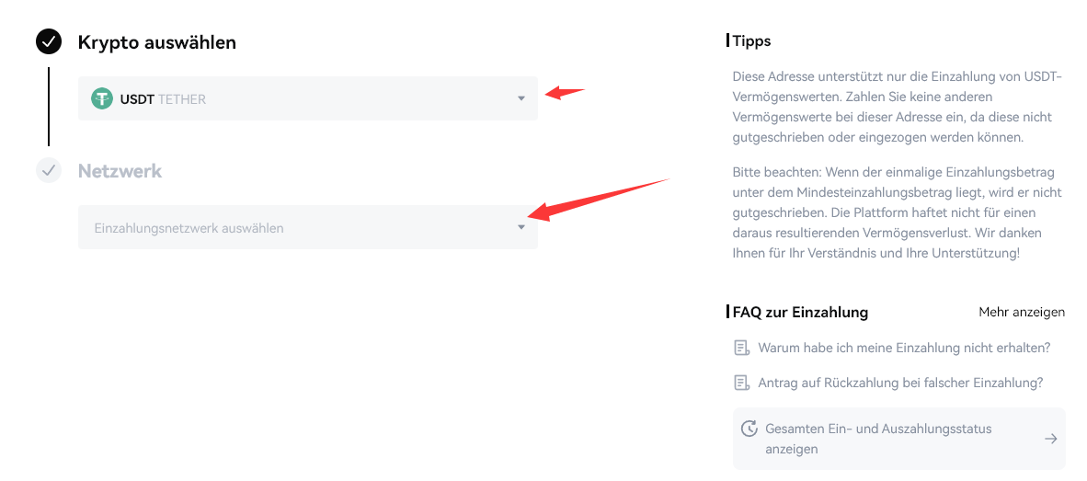Click the 'FAQ zur Einzahlung' heading

[x=800, y=312]
